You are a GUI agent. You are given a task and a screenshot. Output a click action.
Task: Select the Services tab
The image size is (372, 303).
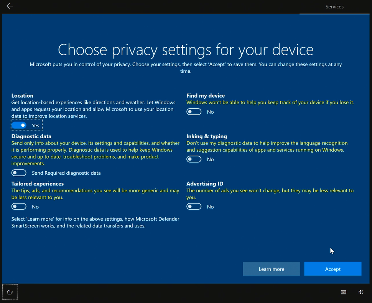334,7
